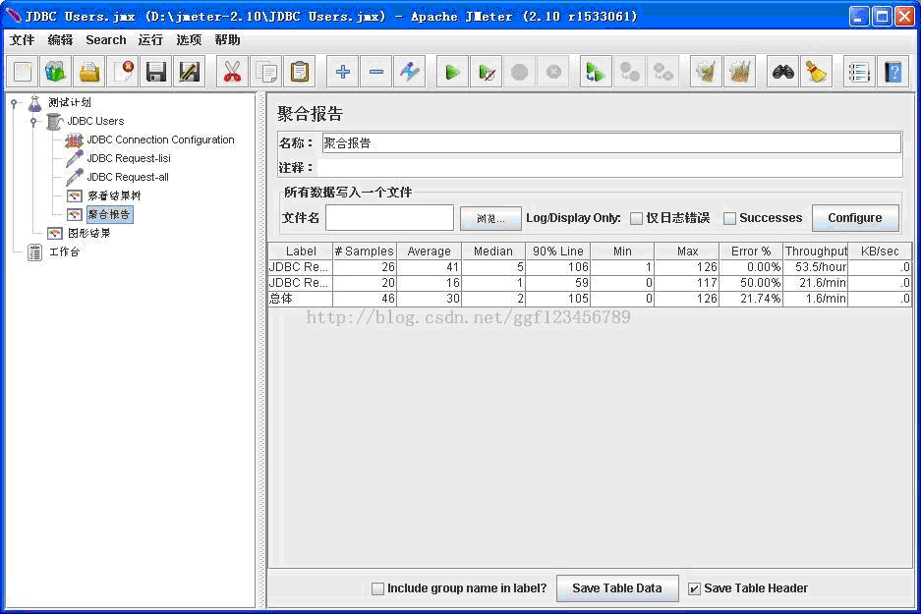The image size is (921, 614).
Task: Select 聚合报告 tree item
Action: click(x=110, y=215)
